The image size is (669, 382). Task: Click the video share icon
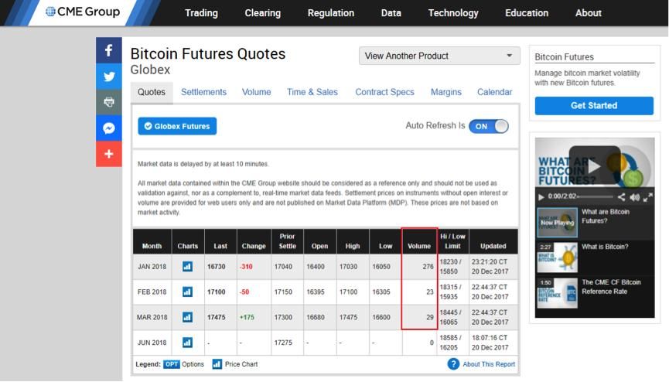pos(622,197)
